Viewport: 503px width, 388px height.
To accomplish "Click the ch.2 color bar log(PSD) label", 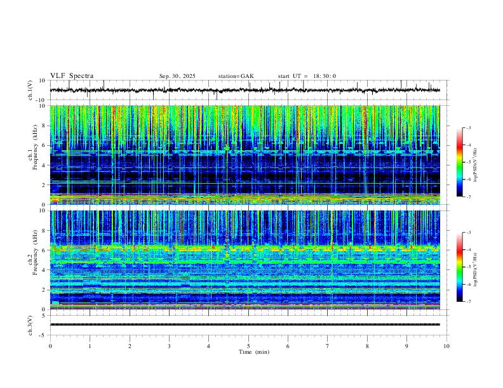I will [x=476, y=269].
